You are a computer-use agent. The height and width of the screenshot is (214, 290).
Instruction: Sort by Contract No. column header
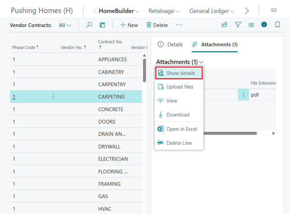tap(110, 45)
